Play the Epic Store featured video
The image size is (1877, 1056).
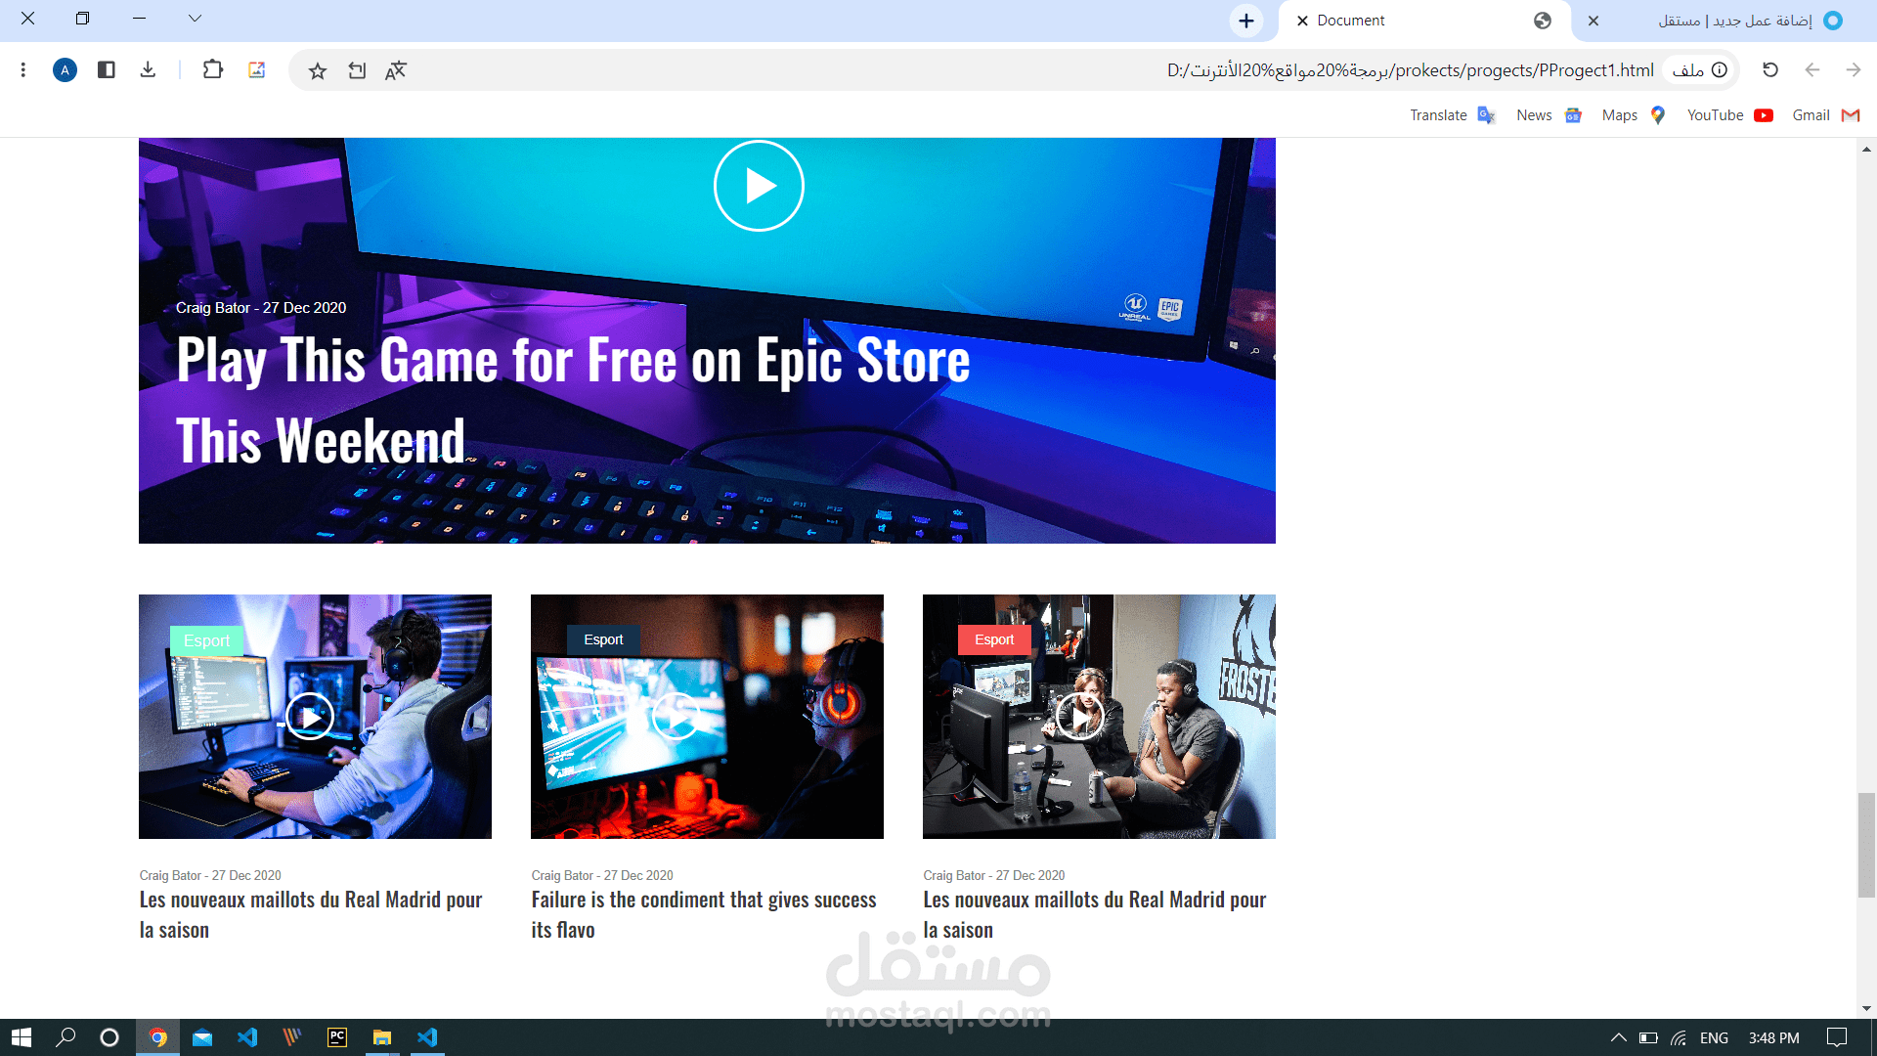click(759, 186)
